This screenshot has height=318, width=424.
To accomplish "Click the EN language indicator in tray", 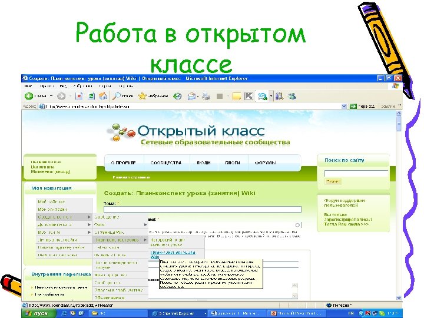I will [x=351, y=313].
